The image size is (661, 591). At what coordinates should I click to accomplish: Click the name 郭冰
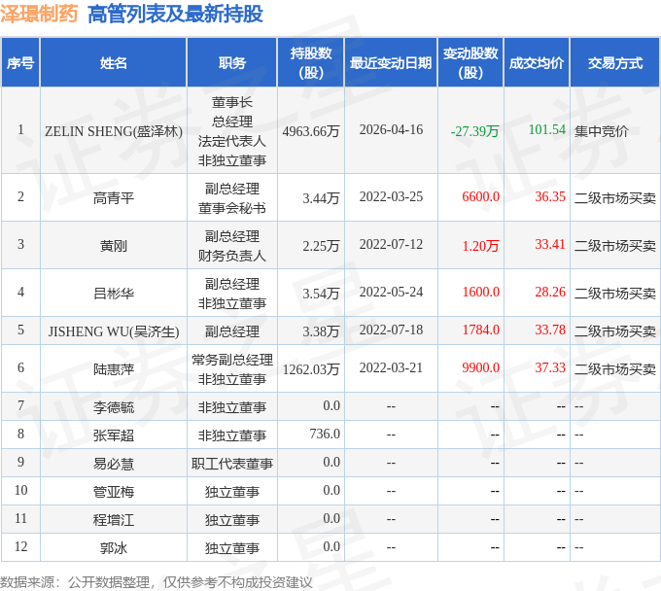114,548
